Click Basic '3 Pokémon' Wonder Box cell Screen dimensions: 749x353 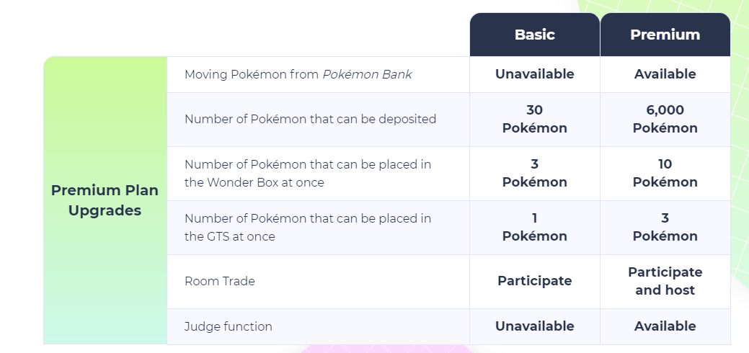534,173
